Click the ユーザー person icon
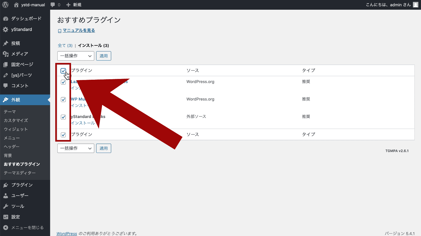 (x=6, y=196)
